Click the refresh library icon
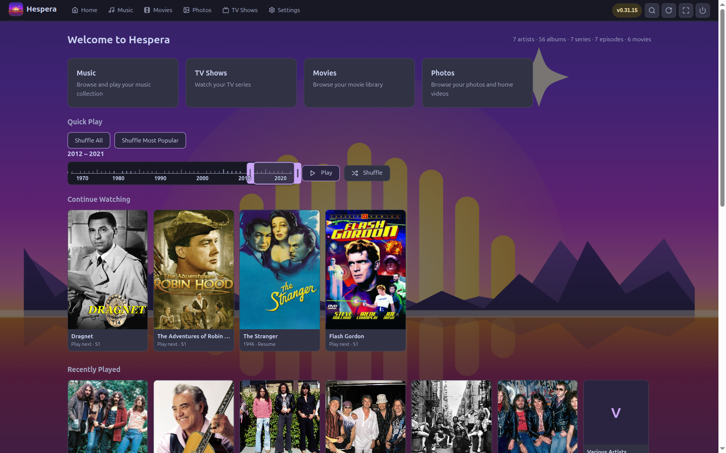This screenshot has width=726, height=453. point(669,10)
